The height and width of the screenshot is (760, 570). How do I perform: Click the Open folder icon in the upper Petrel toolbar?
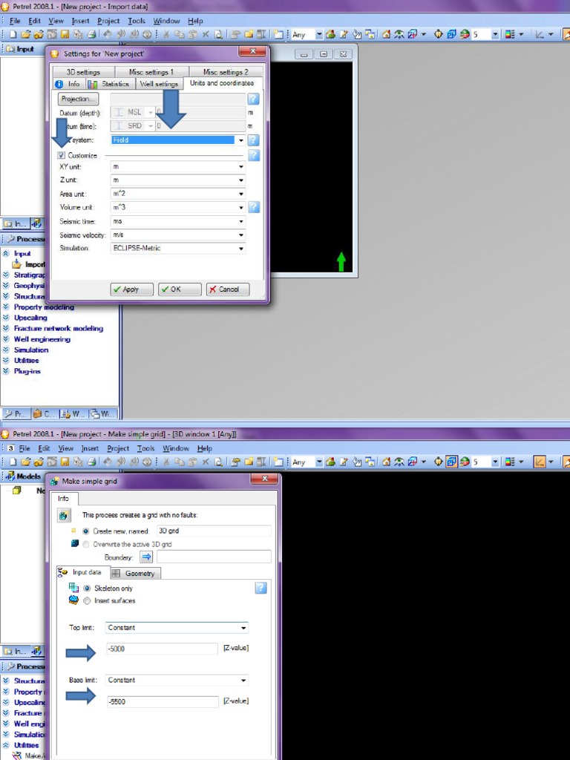click(25, 34)
